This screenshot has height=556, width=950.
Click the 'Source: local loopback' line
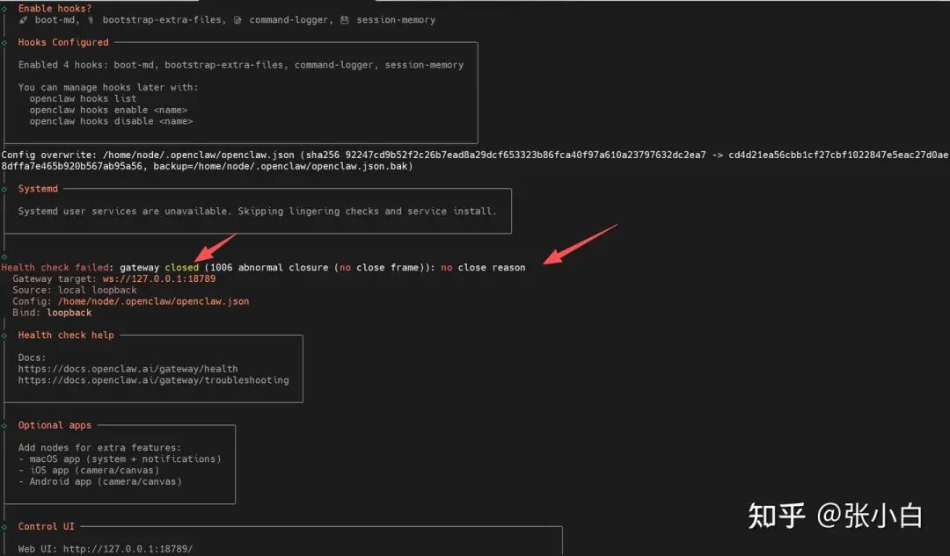click(75, 290)
